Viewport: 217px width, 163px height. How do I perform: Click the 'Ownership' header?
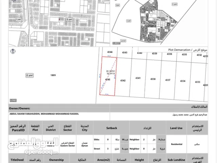point(56,160)
